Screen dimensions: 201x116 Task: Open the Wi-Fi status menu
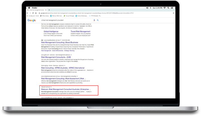pos(164,8)
